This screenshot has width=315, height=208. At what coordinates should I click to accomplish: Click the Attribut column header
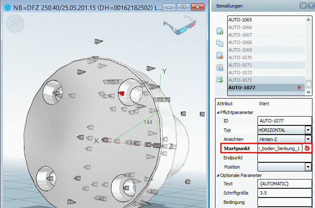coord(225,104)
